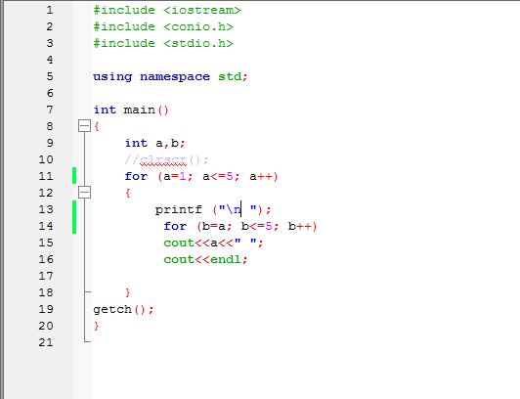Screen dimensions: 520x399
Task: Click on 'cout<<a<<" ";' statement
Action: click(213, 243)
